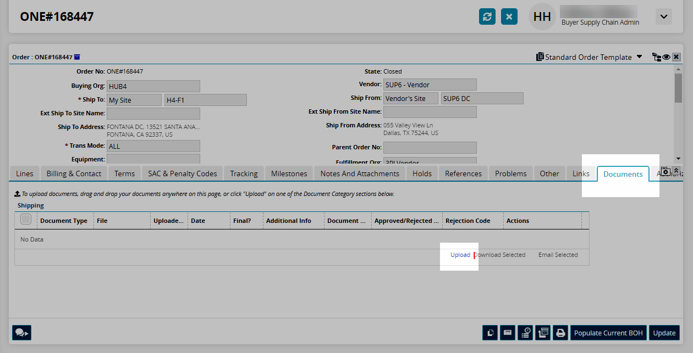Click the copy documents icon in bottom toolbar

coord(490,333)
